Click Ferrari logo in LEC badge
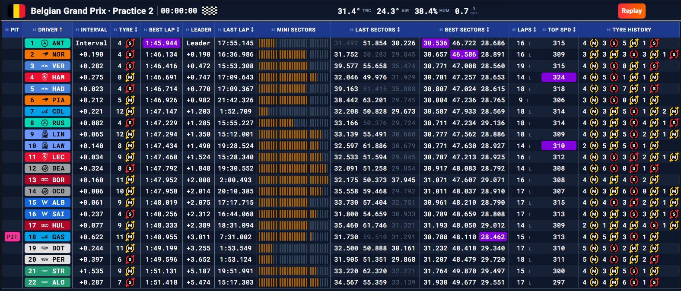 click(45, 157)
